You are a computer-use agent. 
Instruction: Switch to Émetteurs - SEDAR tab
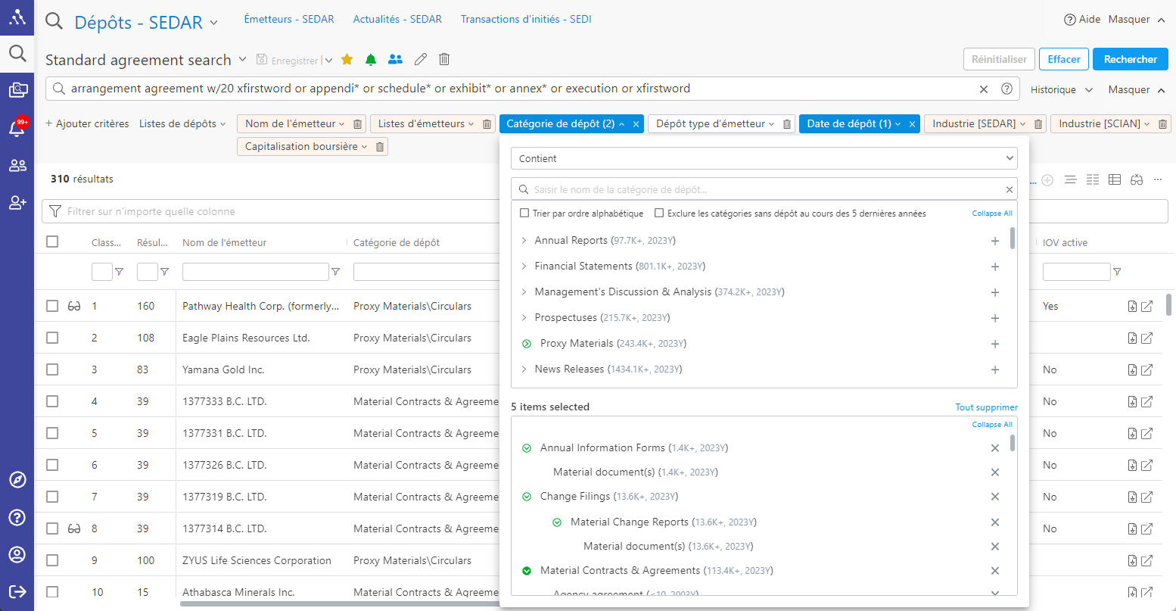click(x=289, y=19)
